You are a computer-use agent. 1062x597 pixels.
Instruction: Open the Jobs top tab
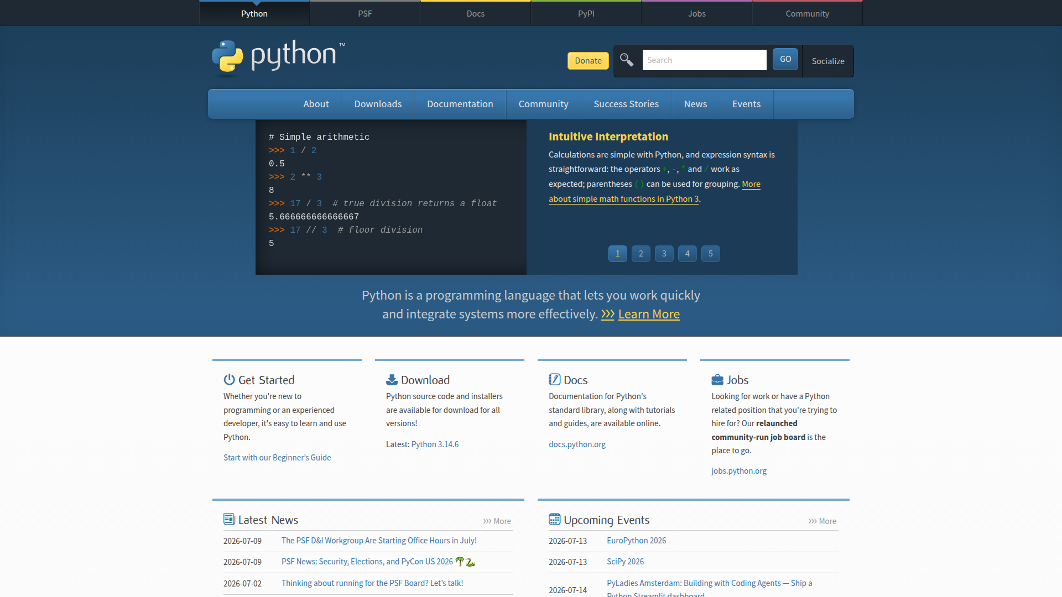[697, 13]
